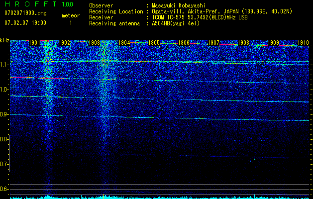
Task: Click the 1.0 frequency axis label
Action: click(x=4, y=90)
